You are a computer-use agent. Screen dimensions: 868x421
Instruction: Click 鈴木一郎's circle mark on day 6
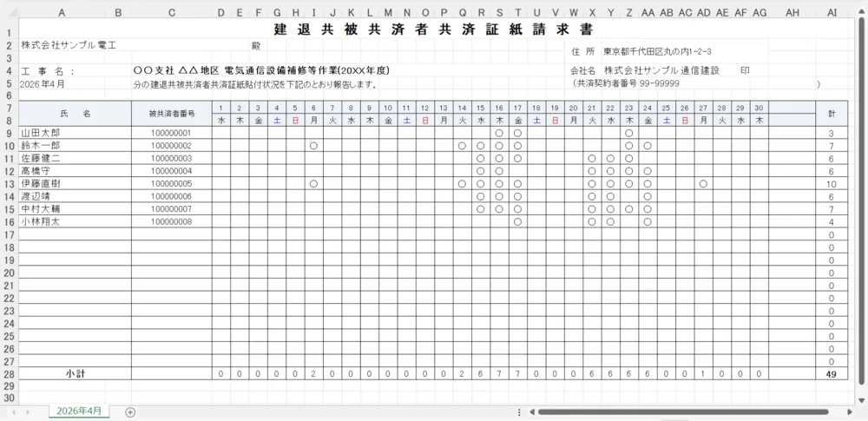click(314, 146)
